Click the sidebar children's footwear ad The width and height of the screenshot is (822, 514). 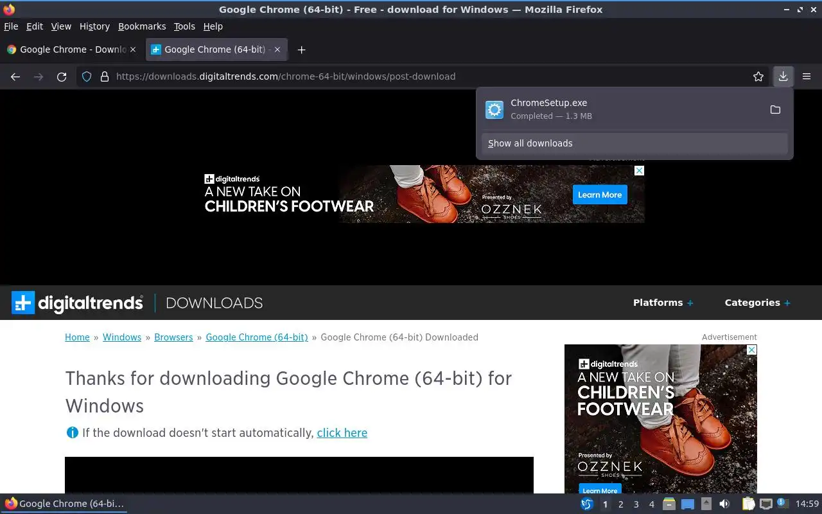tap(661, 419)
